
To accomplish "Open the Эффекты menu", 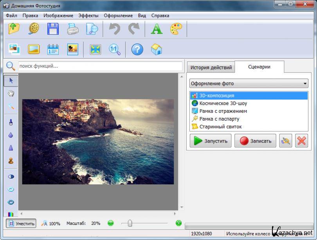I will click(88, 16).
